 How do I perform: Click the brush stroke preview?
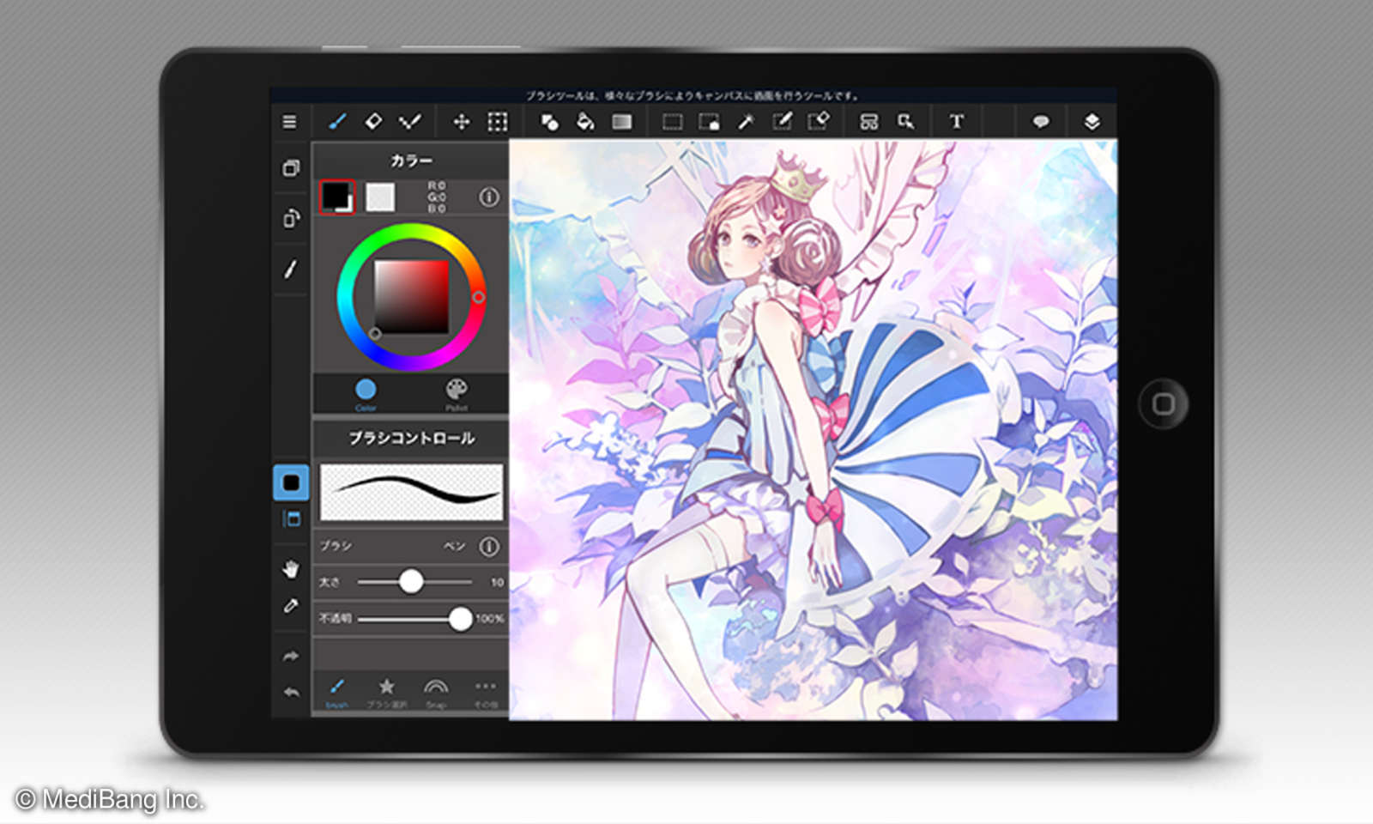pos(411,492)
